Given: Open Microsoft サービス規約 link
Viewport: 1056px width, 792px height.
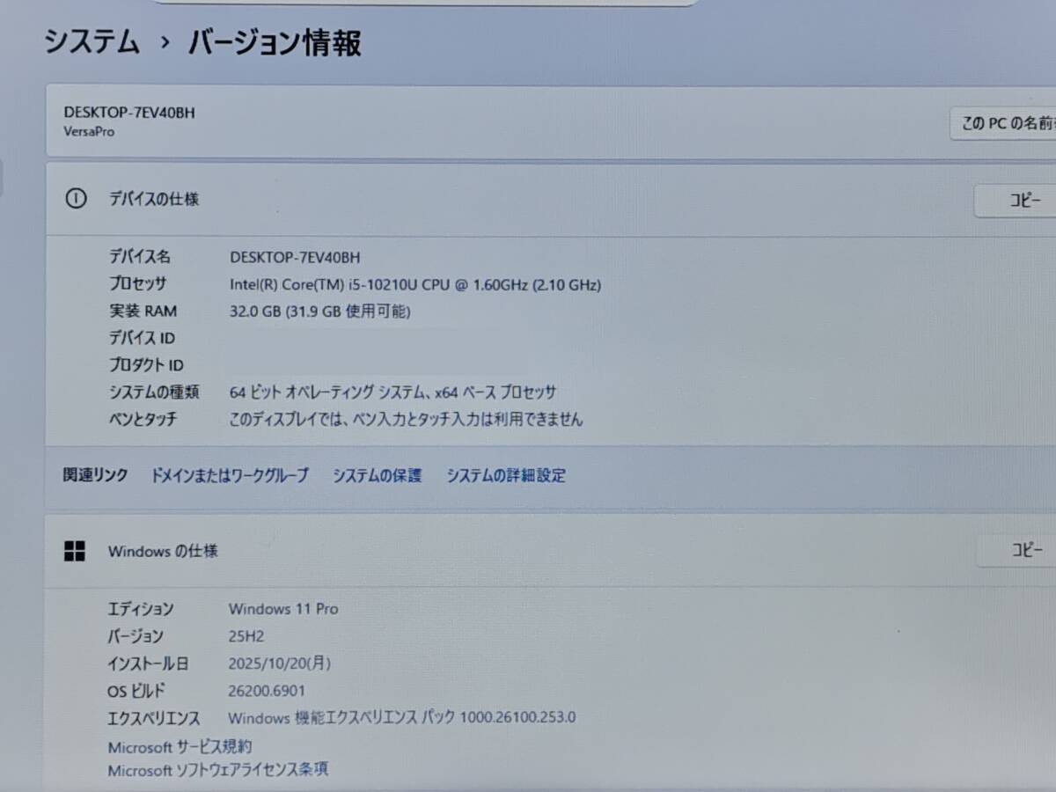Looking at the screenshot, I should 180,746.
